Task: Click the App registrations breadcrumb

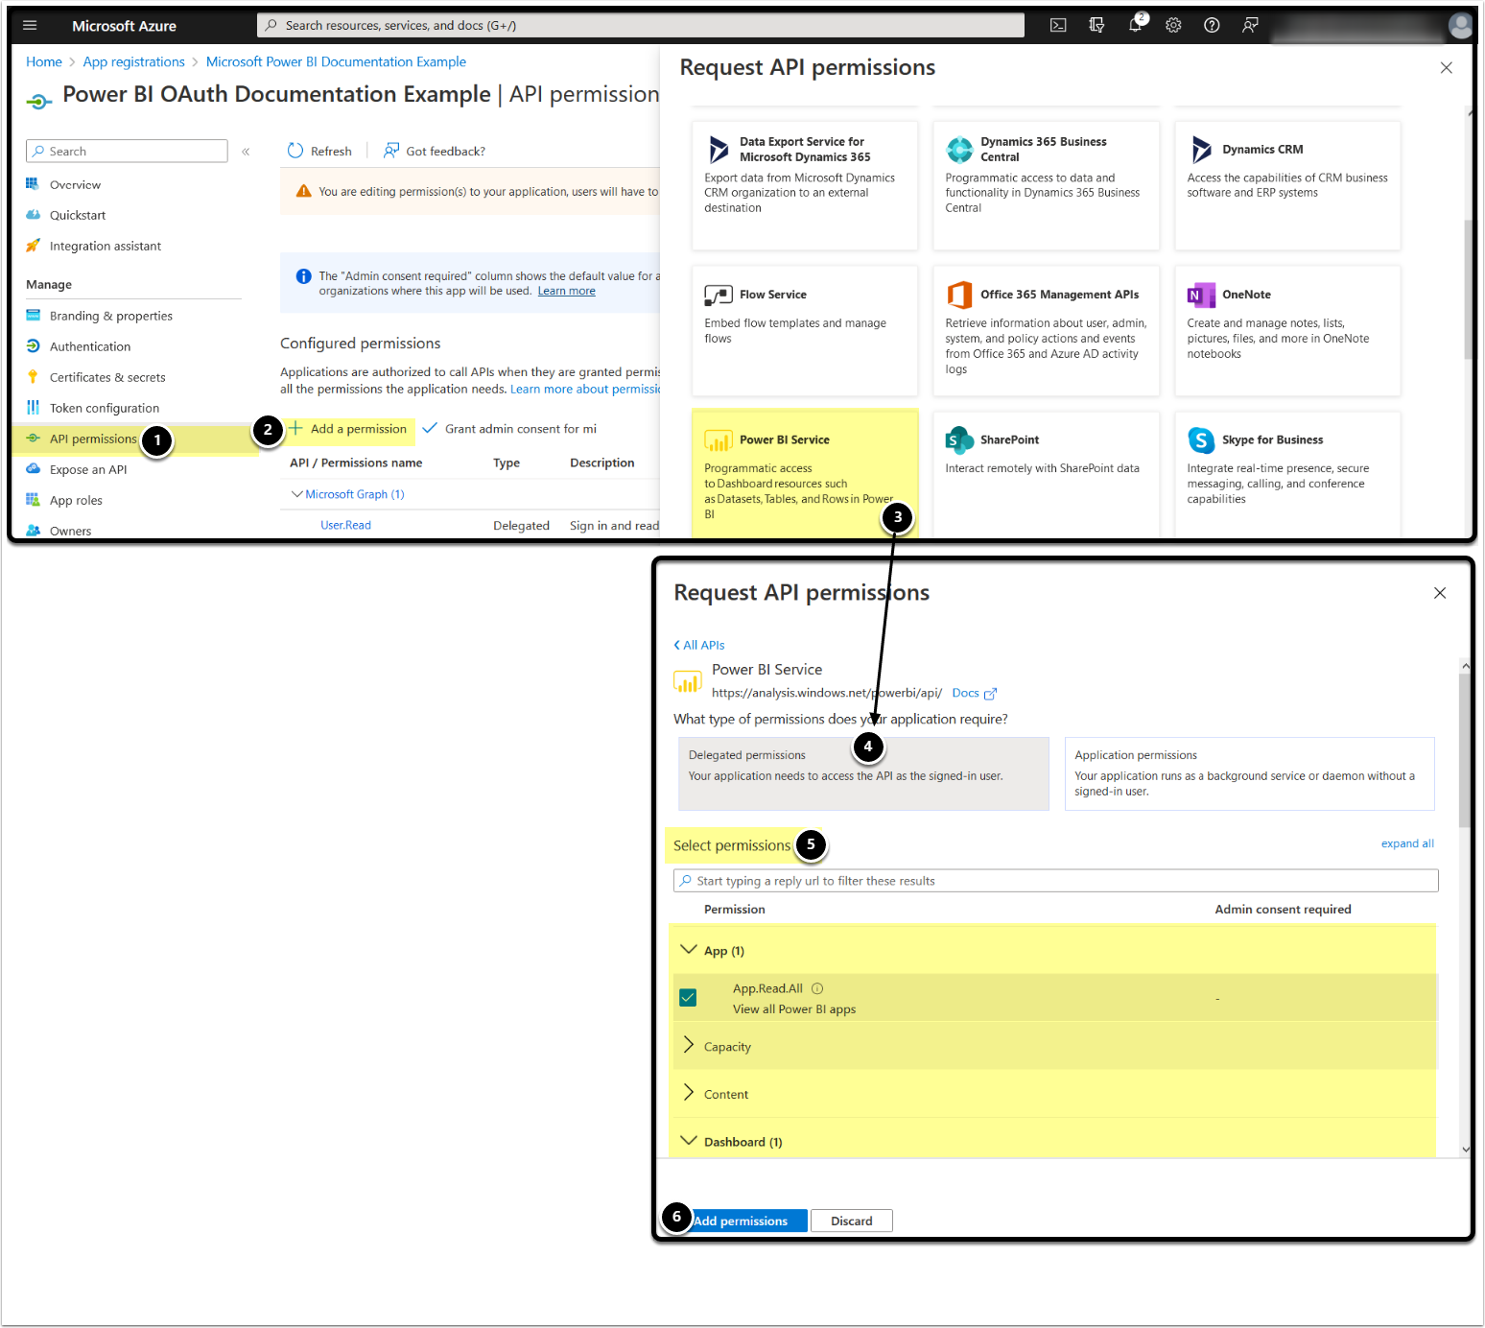Action: (134, 61)
